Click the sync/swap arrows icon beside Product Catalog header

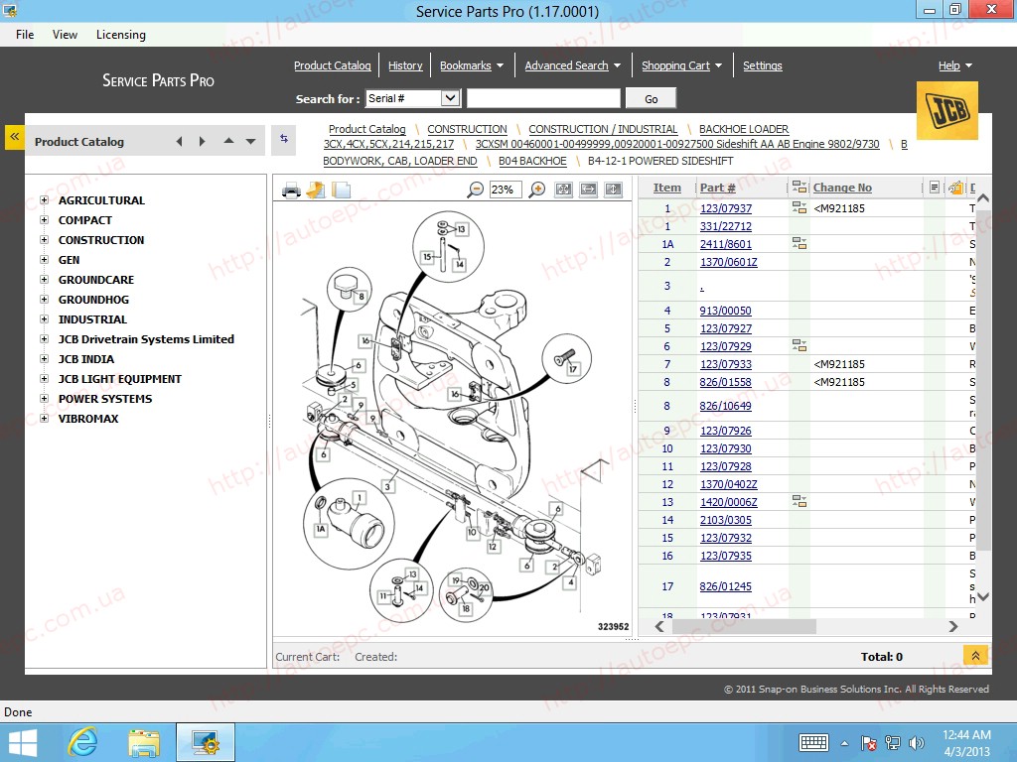[x=284, y=139]
